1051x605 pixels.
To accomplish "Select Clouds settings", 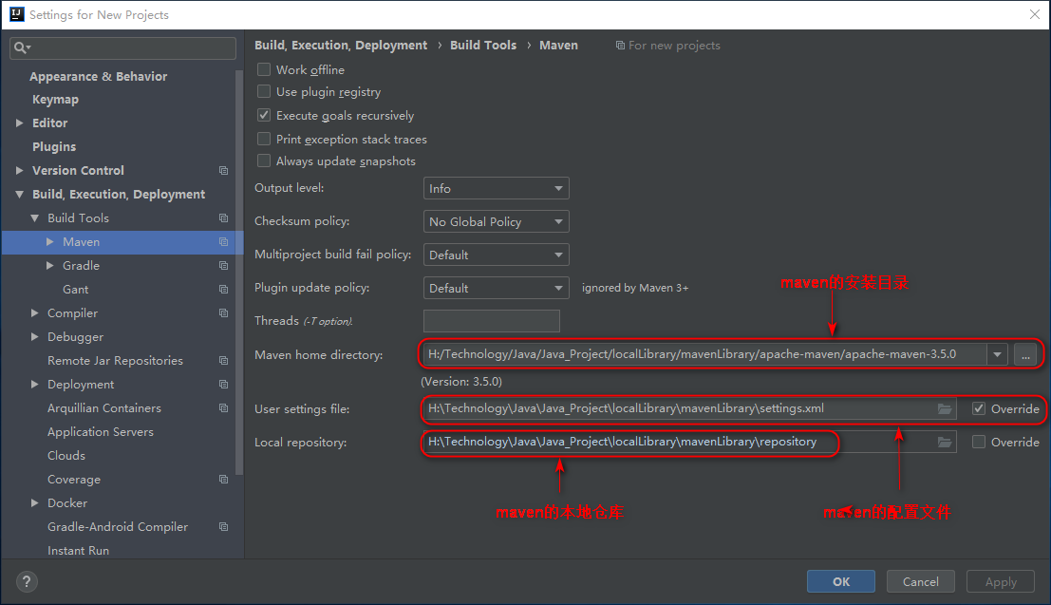I will (x=66, y=456).
